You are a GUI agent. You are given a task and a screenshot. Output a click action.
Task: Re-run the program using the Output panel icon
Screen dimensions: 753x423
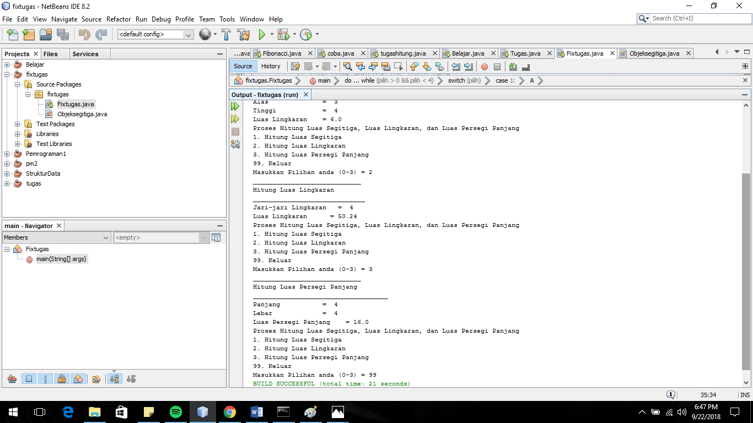pos(235,106)
